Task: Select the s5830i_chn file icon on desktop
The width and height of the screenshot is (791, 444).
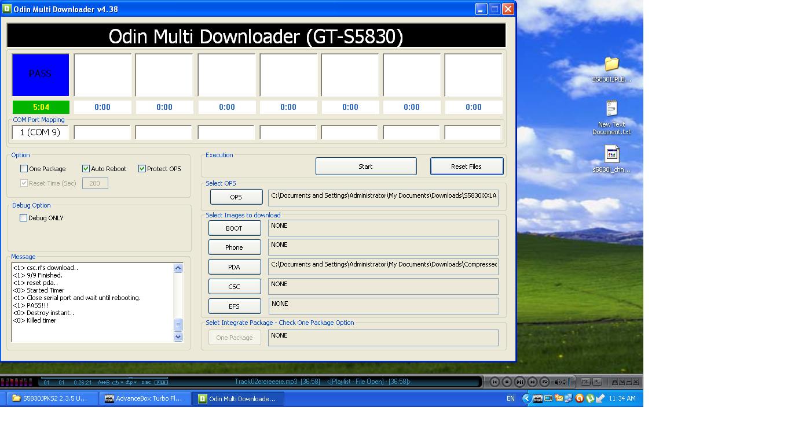Action: 611,160
